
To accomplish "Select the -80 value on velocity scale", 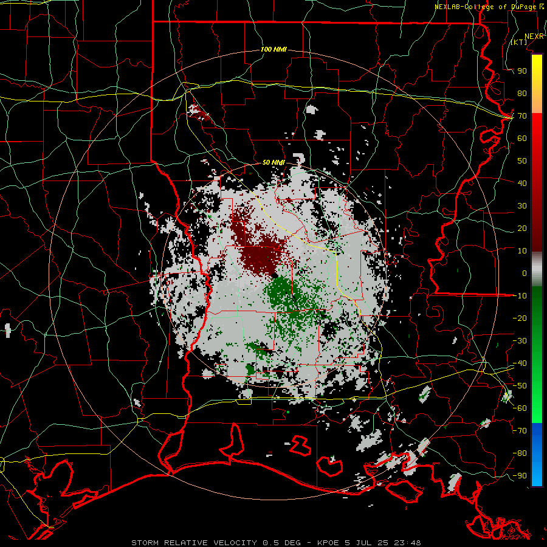I will coord(520,453).
